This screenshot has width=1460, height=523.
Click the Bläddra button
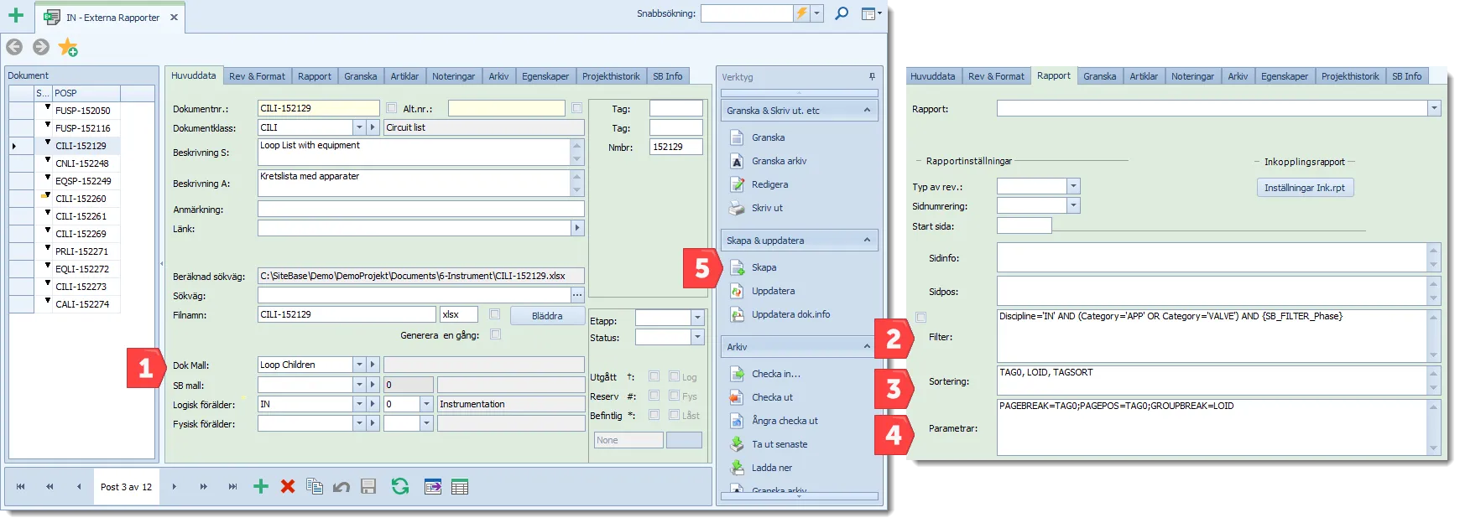tap(547, 316)
